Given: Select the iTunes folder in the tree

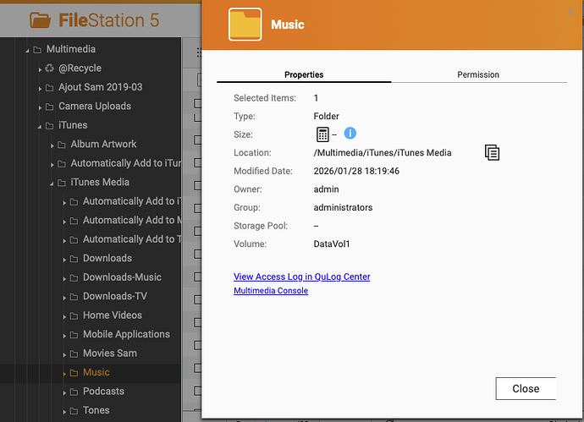Looking at the screenshot, I should [x=73, y=125].
